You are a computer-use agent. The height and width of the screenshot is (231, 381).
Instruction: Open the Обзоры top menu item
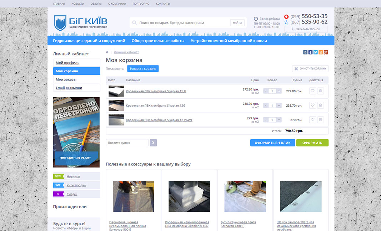tap(96, 4)
